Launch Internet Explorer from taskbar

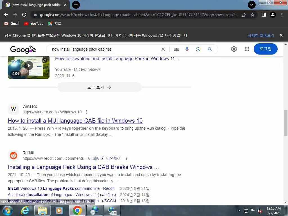(x=25, y=210)
